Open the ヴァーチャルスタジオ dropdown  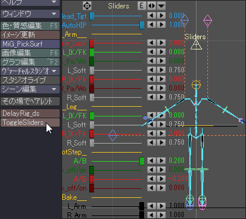[30, 71]
